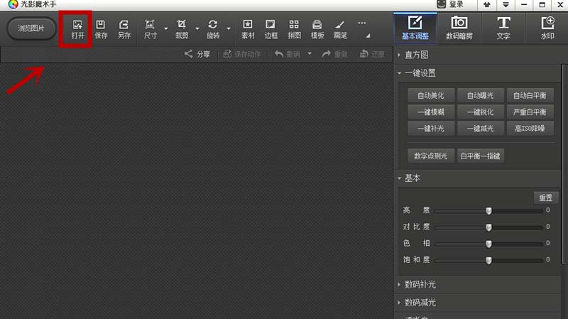Select the 裁剪 (Crop) tool icon
Image resolution: width=568 pixels, height=319 pixels.
point(181,25)
